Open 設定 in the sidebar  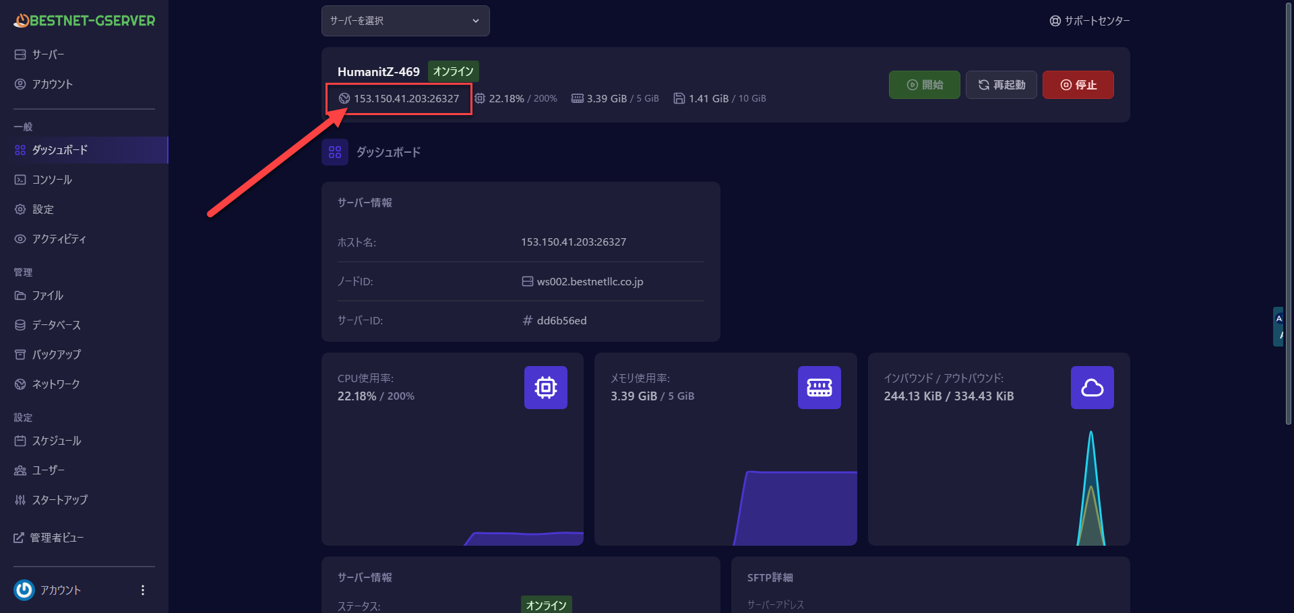coord(84,209)
